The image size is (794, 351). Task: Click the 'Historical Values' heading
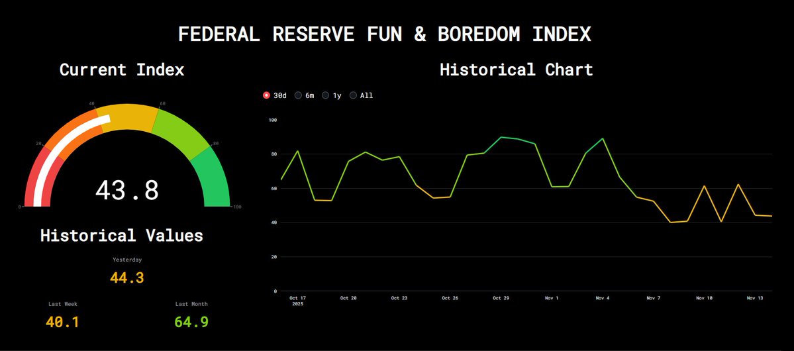pyautogui.click(x=122, y=235)
